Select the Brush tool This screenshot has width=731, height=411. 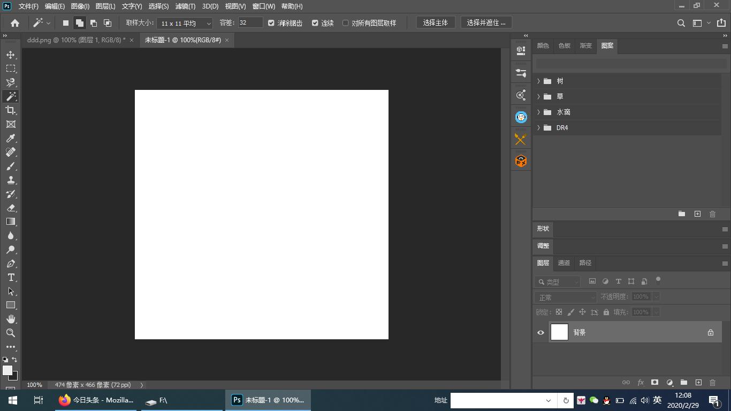click(x=11, y=166)
